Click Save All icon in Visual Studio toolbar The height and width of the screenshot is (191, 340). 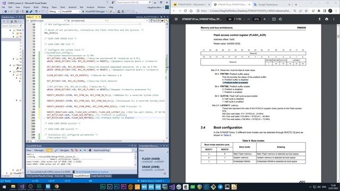31,12
